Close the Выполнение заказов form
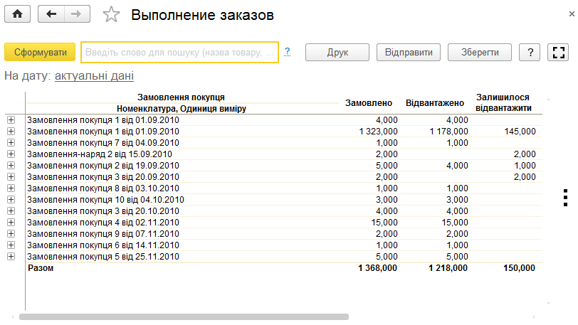 pyautogui.click(x=572, y=14)
